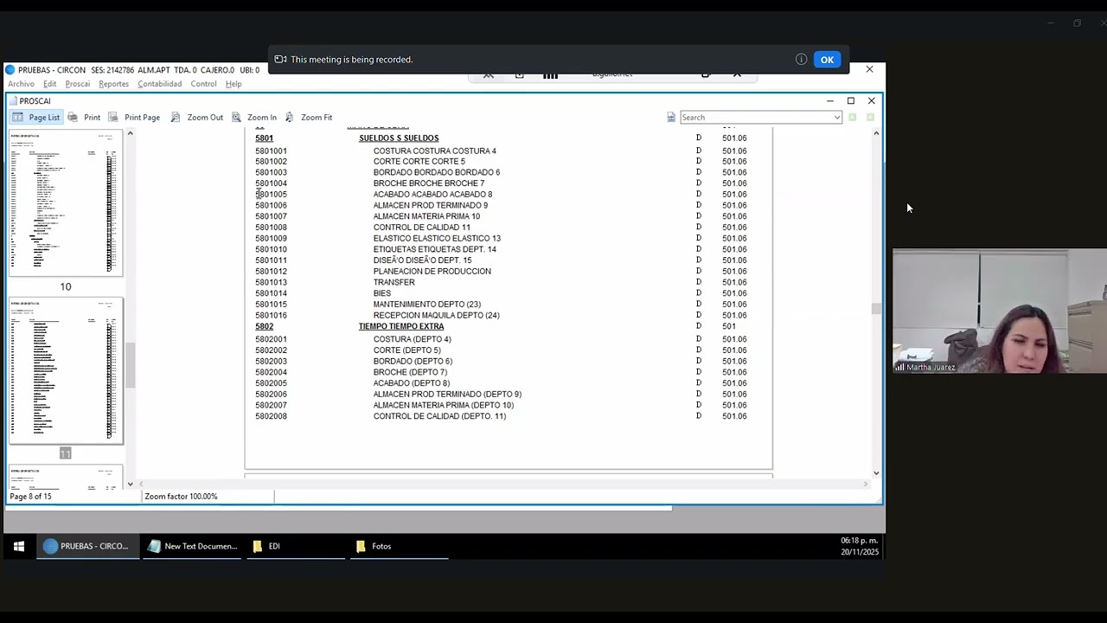Open the Control menu
1107x623 pixels.
coord(204,84)
